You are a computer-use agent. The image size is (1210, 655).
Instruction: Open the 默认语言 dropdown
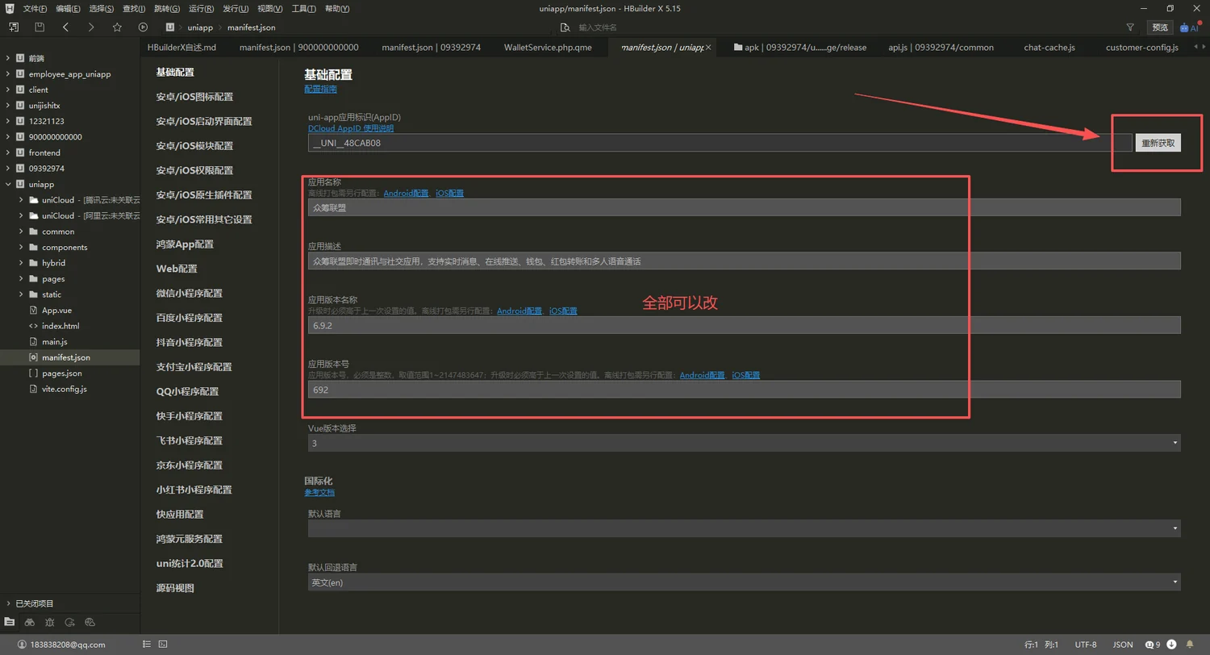[x=744, y=528]
